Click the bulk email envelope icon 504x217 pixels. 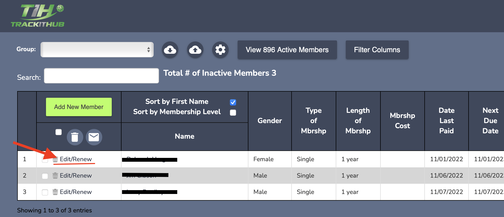94,137
